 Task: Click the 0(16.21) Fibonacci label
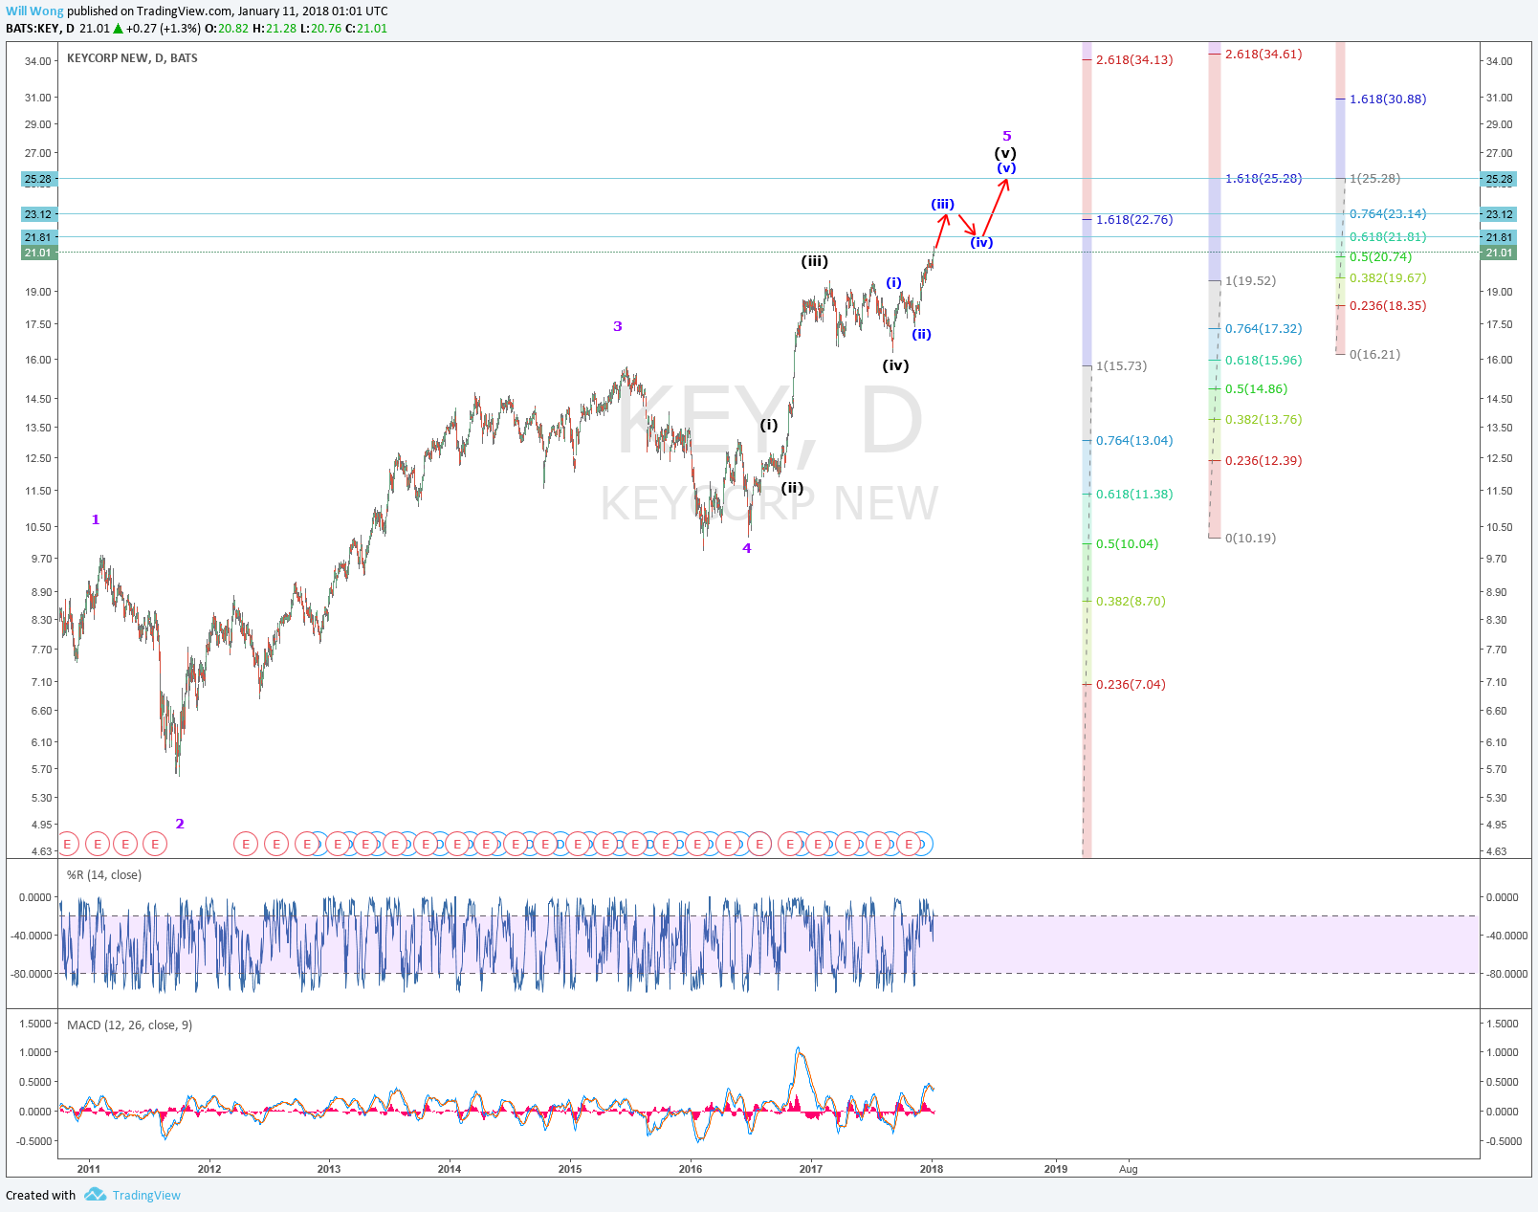[x=1374, y=355]
